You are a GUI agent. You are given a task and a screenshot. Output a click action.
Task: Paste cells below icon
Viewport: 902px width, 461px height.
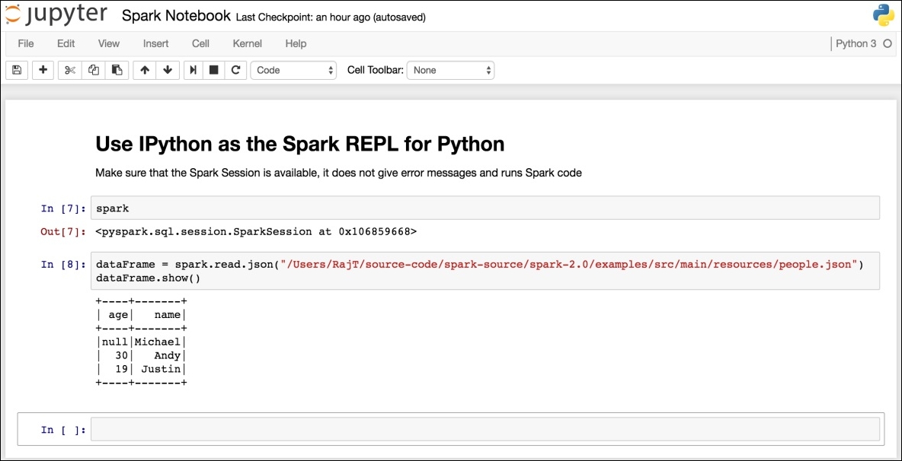click(117, 70)
